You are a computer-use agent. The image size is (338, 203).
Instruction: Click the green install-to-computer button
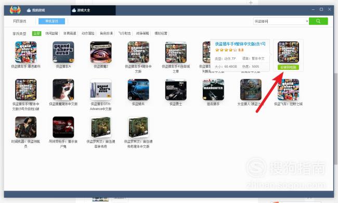pyautogui.click(x=288, y=67)
